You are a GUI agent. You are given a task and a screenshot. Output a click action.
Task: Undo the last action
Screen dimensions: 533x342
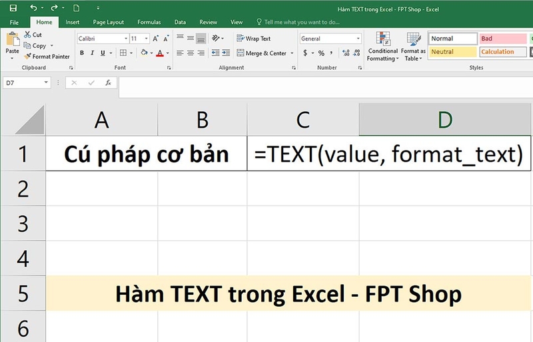pyautogui.click(x=33, y=8)
